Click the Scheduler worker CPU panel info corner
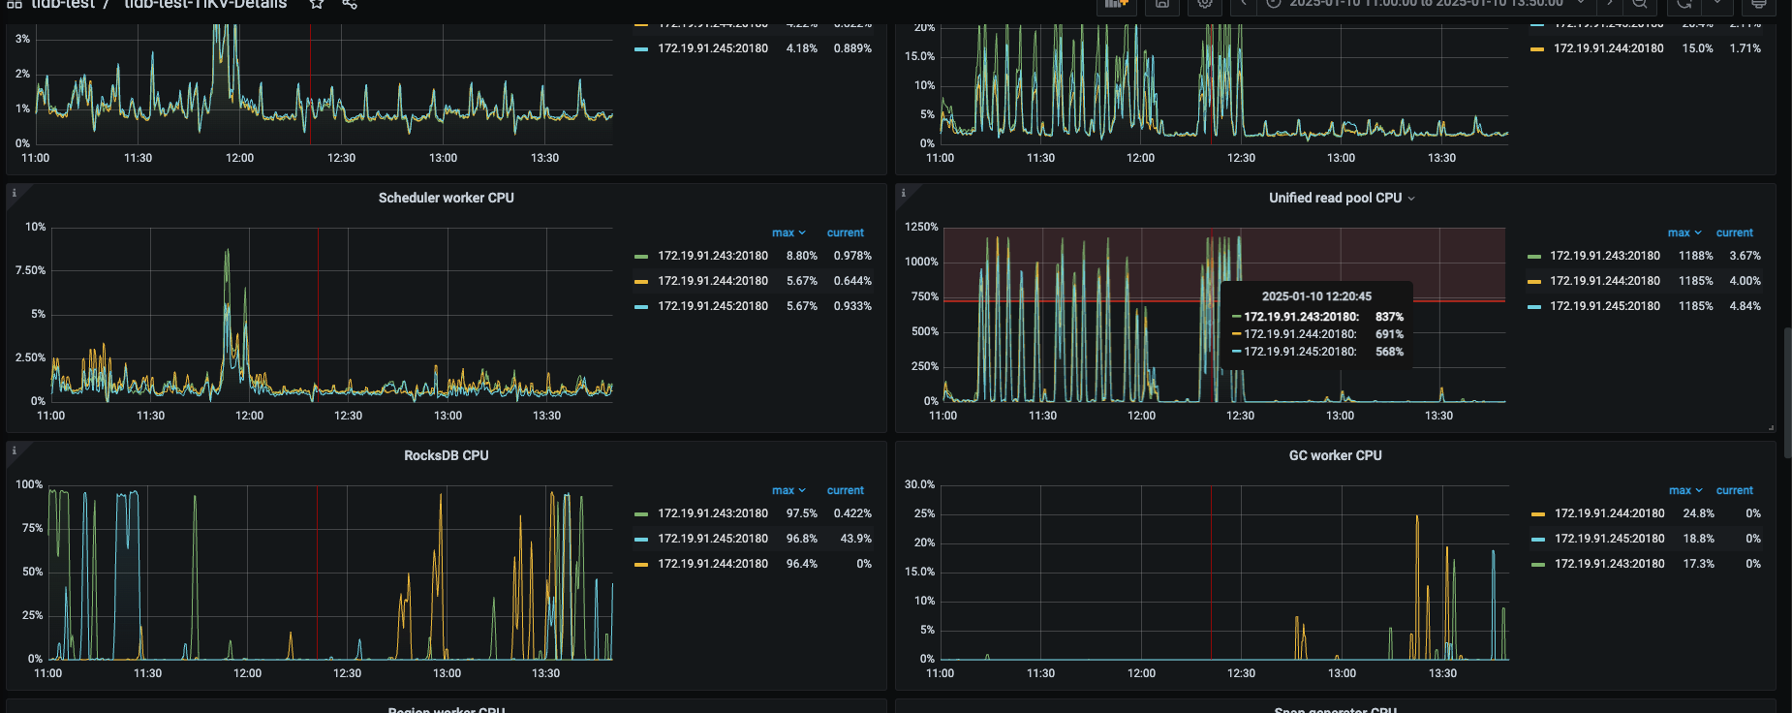 pos(14,193)
